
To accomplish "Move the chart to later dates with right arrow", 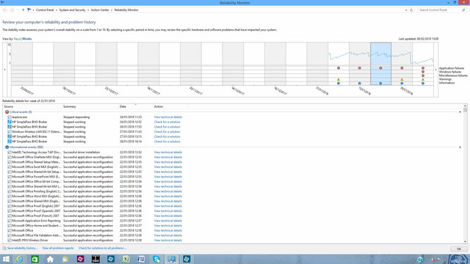I will (435, 70).
